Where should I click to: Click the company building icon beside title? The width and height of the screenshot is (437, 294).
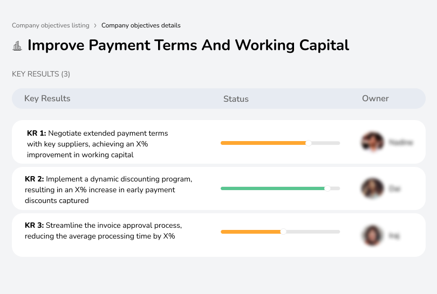[x=17, y=46]
